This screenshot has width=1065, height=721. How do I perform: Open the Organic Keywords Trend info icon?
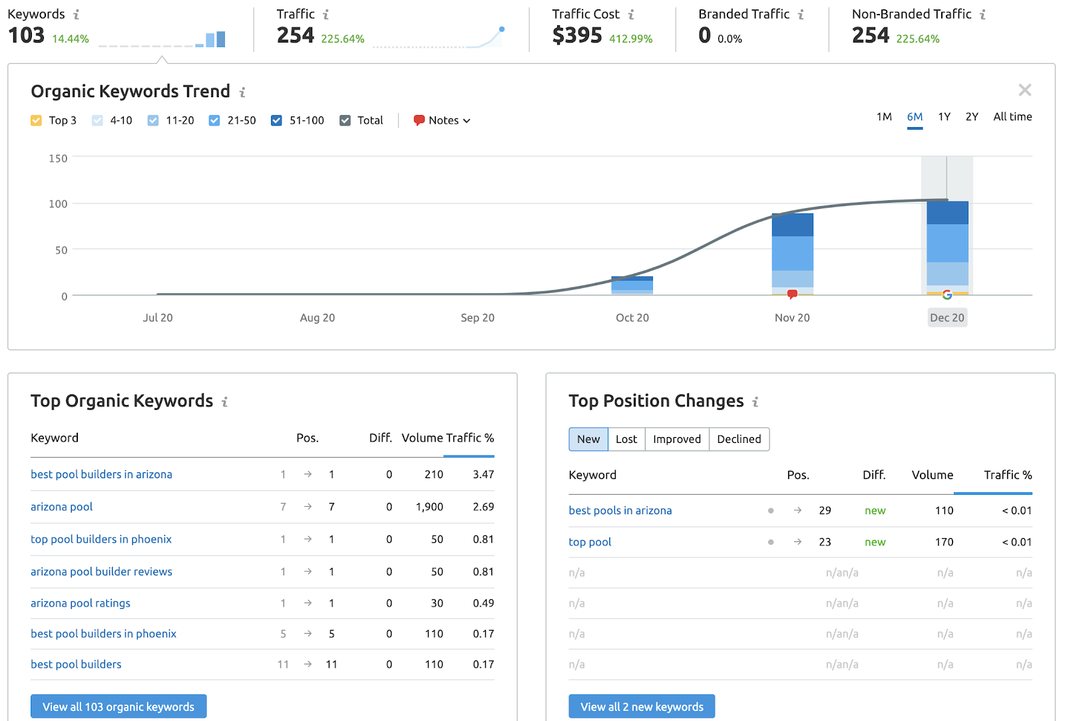click(242, 92)
